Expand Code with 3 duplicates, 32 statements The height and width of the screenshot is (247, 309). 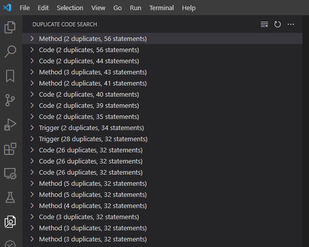(x=163, y=217)
